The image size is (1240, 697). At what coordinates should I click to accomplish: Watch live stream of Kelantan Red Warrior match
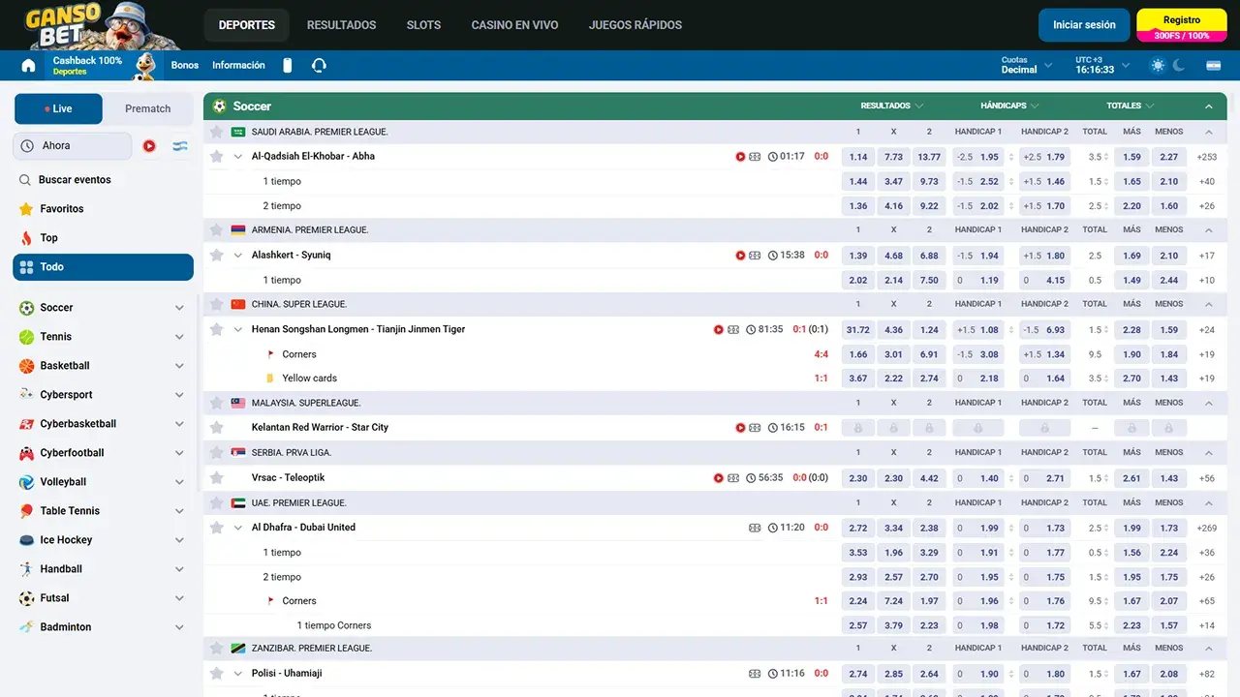[x=740, y=428]
